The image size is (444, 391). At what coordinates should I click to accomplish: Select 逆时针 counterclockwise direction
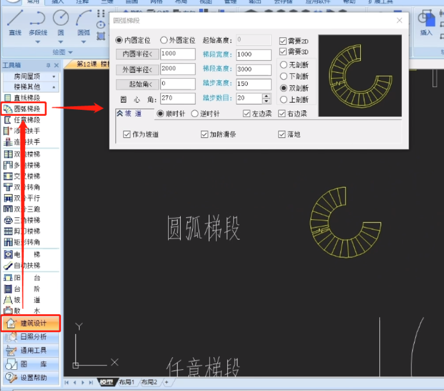(x=195, y=114)
